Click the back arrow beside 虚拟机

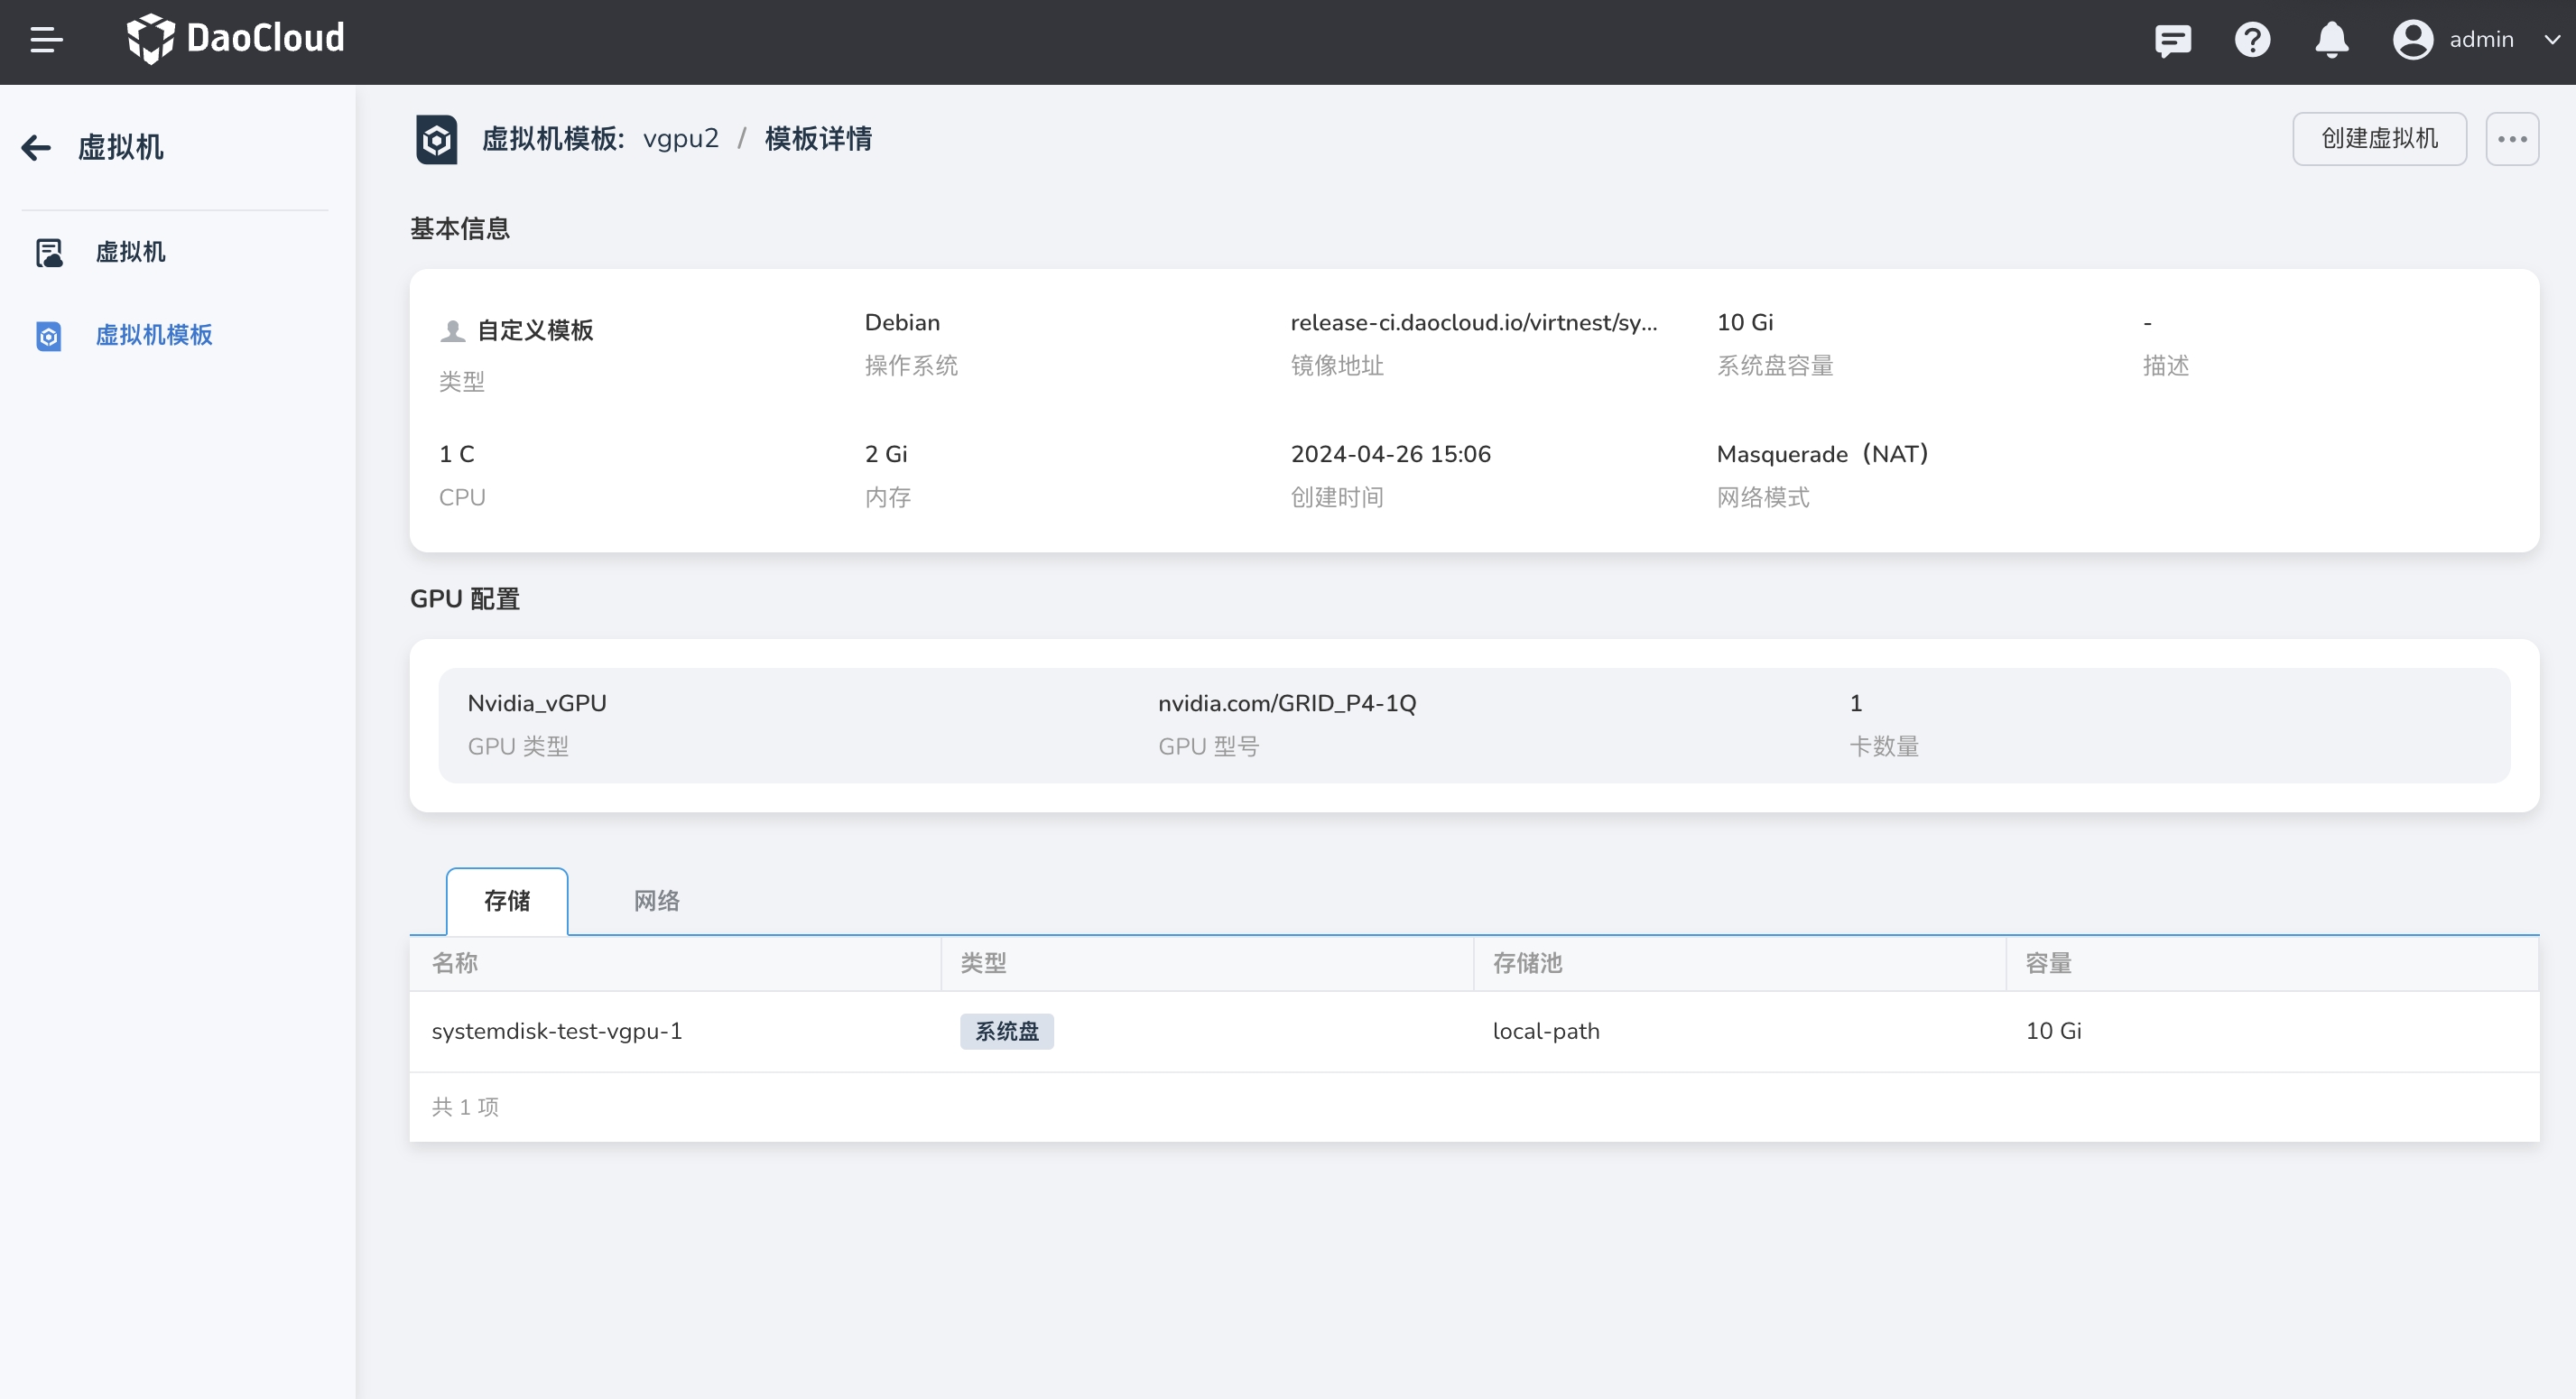click(x=36, y=148)
